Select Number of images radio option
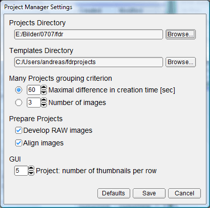 point(19,102)
